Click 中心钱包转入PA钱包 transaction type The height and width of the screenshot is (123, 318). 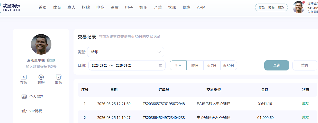click(x=213, y=117)
